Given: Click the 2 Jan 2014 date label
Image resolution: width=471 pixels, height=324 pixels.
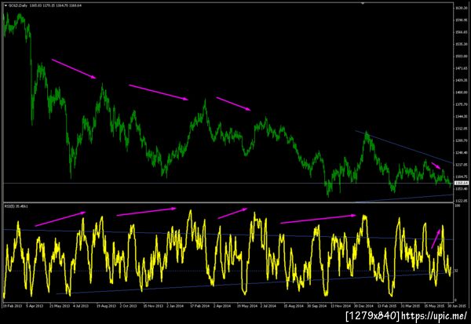Looking at the screenshot, I should pyautogui.click(x=175, y=306).
